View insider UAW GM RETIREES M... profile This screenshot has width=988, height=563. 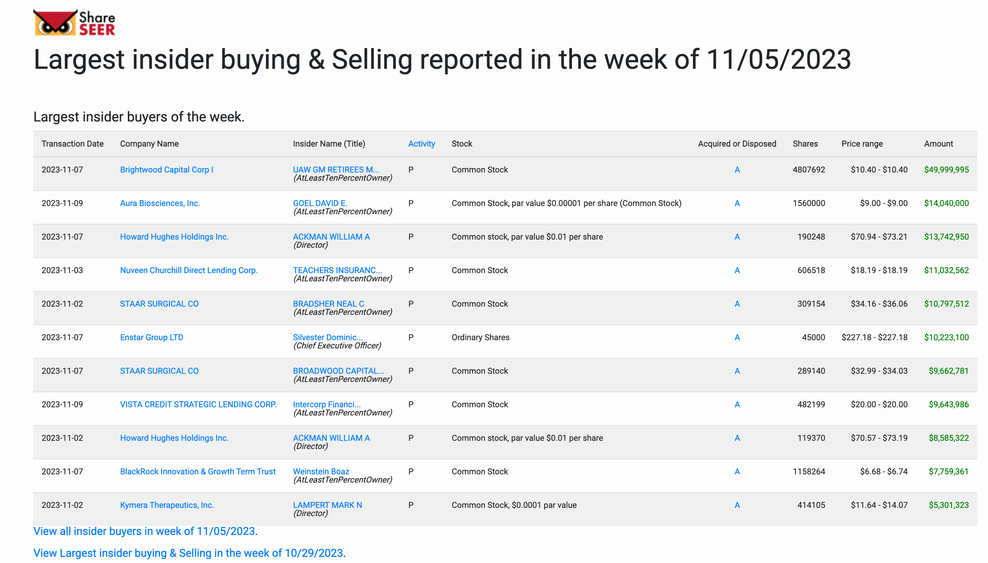336,170
